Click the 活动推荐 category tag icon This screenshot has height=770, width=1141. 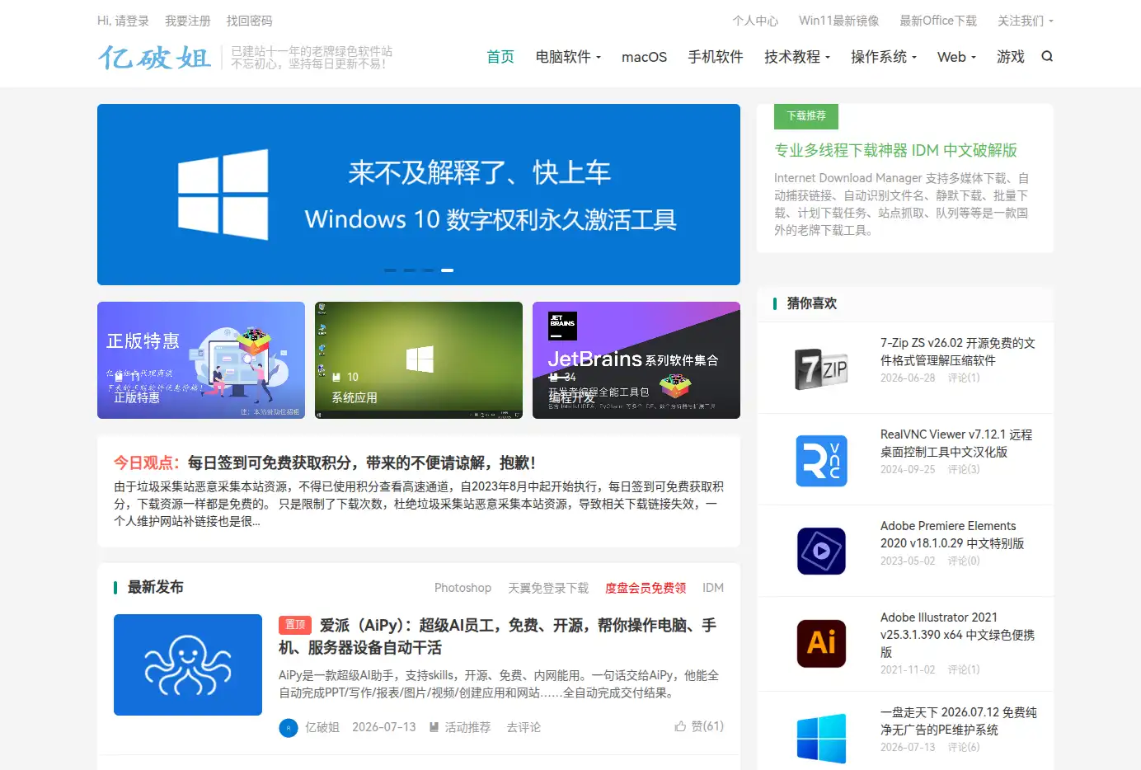434,727
